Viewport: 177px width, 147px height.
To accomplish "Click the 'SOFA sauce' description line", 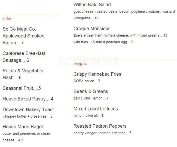I will point(87,81).
